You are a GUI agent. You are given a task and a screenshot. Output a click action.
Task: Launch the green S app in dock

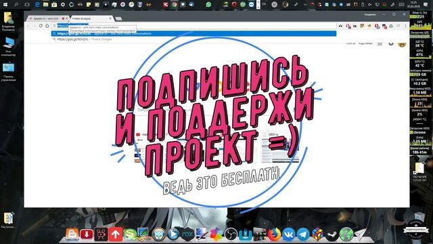tap(130, 235)
